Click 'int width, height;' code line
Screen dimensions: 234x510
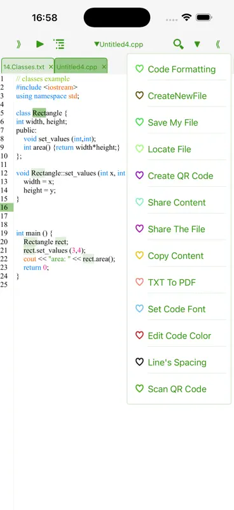(x=41, y=122)
